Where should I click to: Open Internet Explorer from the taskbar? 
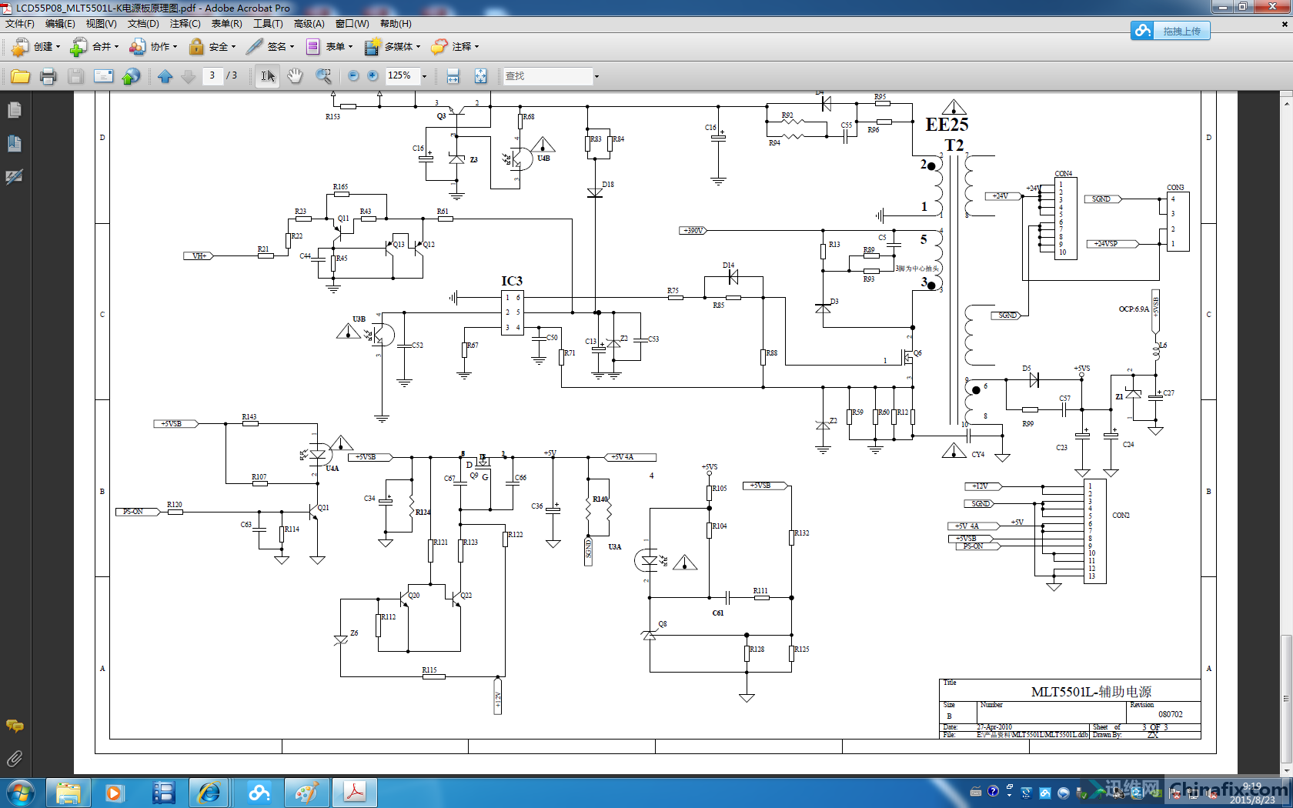coord(209,793)
